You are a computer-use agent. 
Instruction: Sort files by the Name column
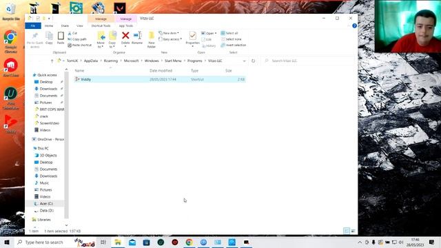(80, 70)
